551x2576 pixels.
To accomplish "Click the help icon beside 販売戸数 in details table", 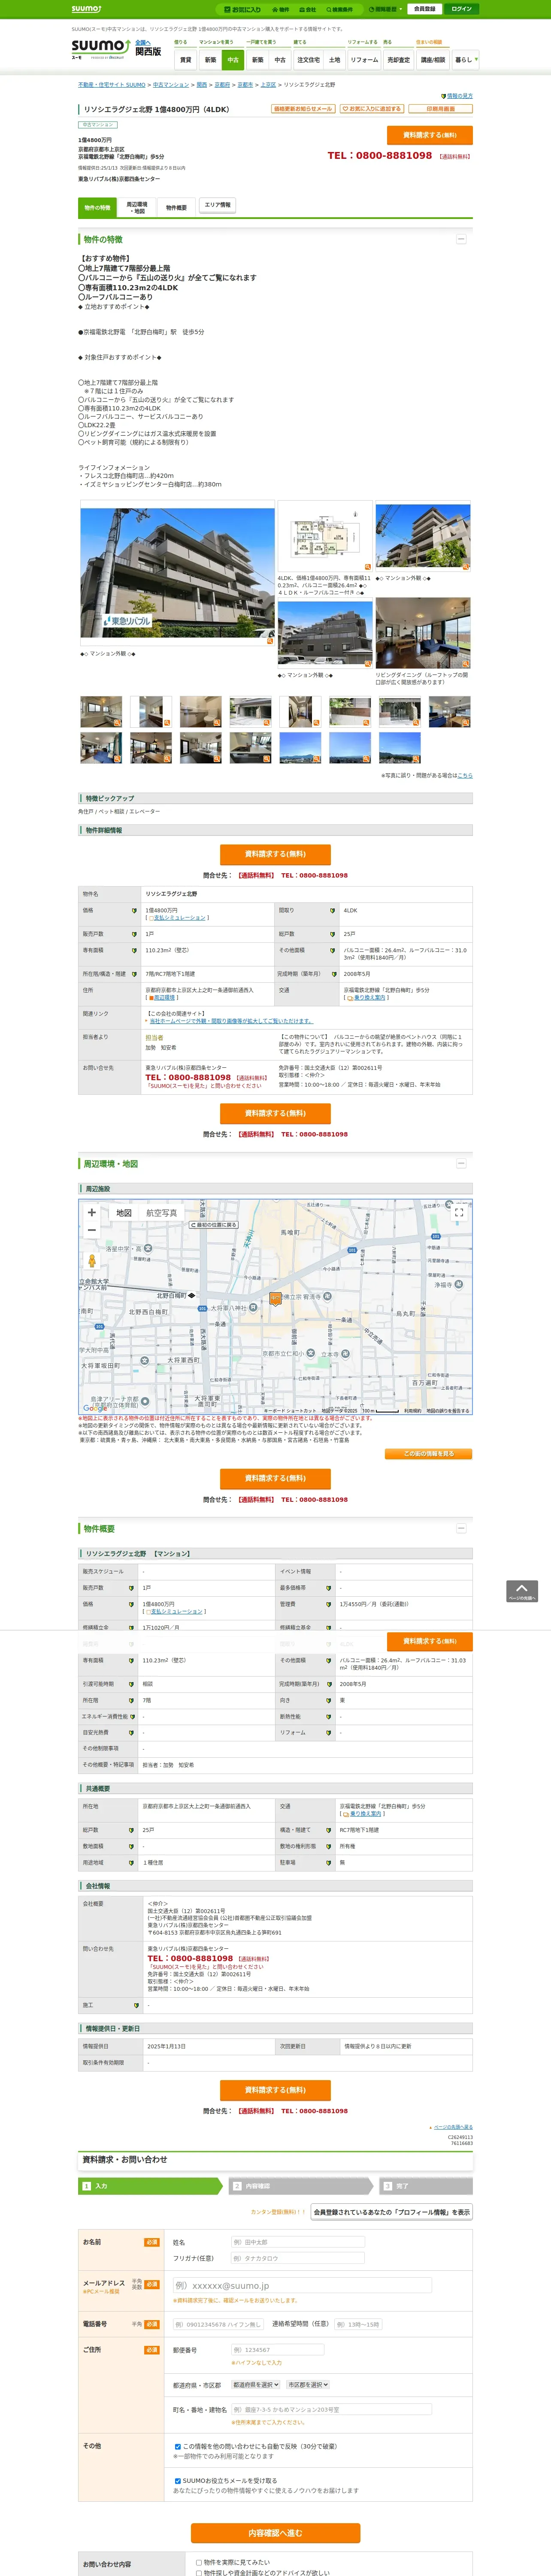I will pos(133,934).
